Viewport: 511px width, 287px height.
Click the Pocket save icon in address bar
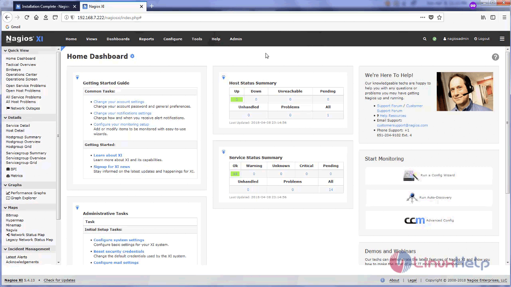[431, 18]
